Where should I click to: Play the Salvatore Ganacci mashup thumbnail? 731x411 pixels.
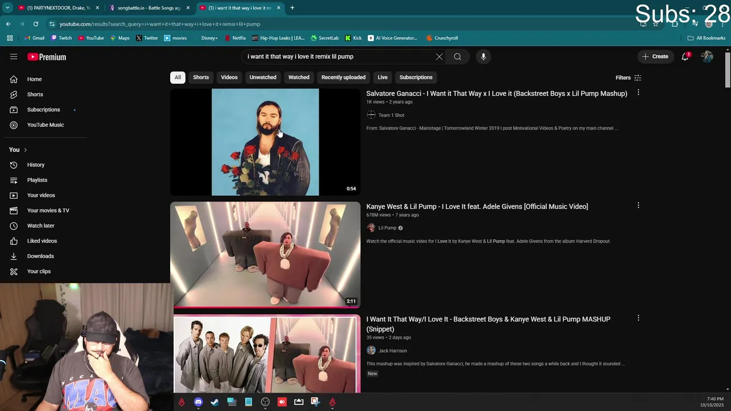265,142
